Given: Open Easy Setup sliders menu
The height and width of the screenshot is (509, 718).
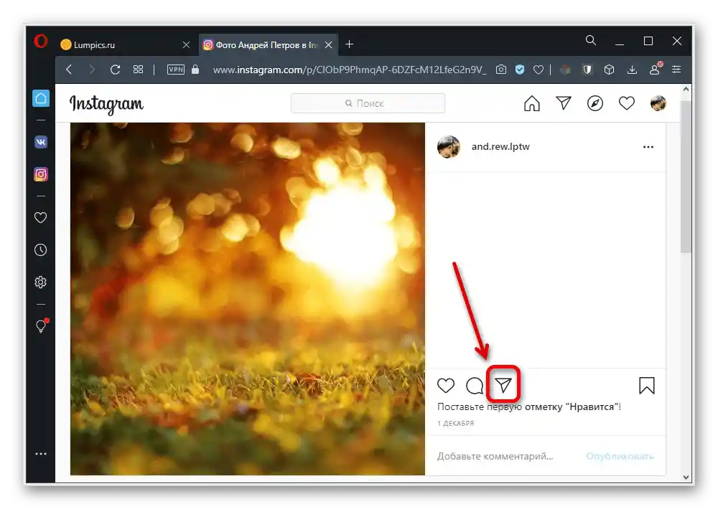Looking at the screenshot, I should 676,70.
